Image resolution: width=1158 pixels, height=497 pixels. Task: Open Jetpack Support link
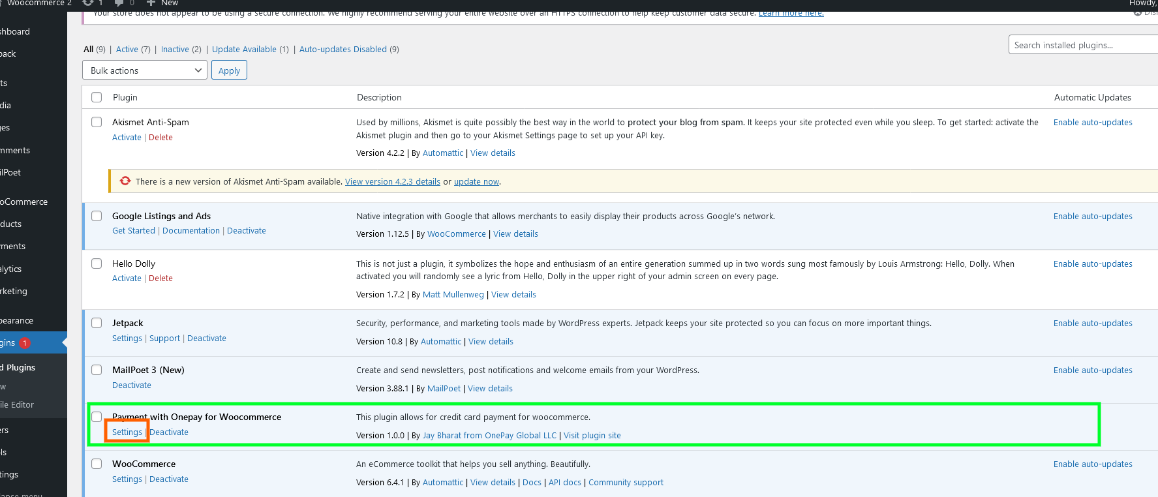[164, 339]
